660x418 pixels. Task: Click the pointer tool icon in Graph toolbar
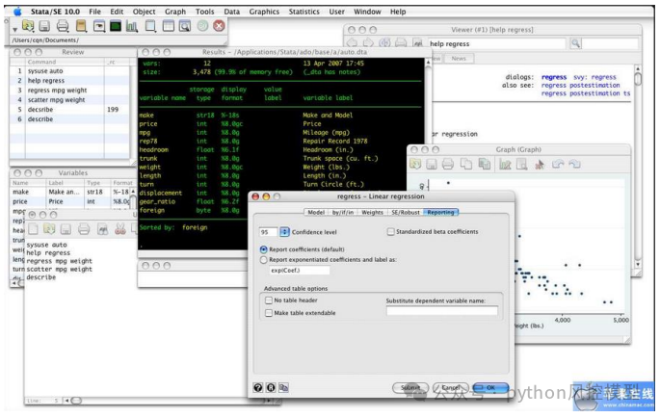pos(540,164)
